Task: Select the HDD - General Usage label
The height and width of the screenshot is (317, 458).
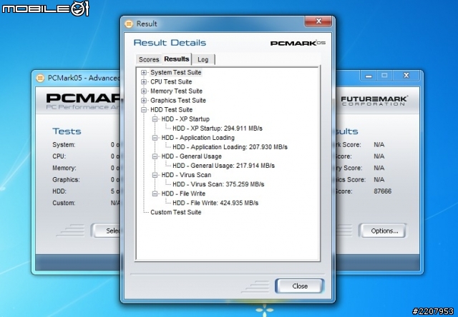Action: click(192, 156)
